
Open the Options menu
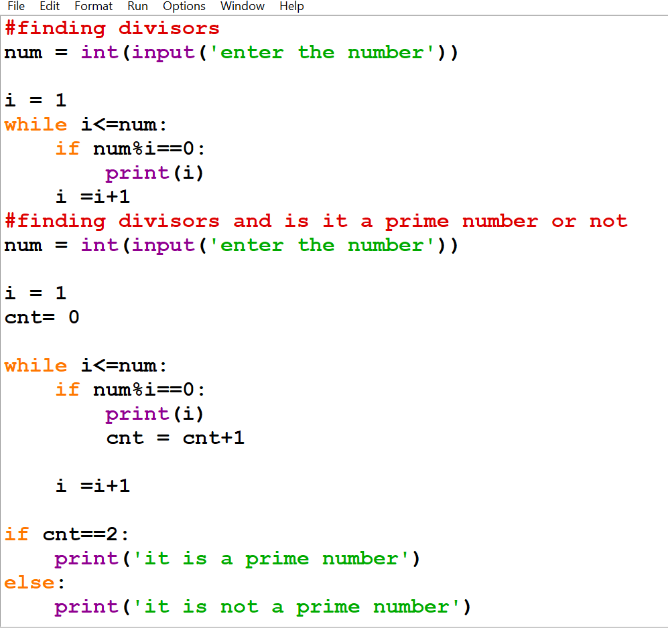(184, 7)
